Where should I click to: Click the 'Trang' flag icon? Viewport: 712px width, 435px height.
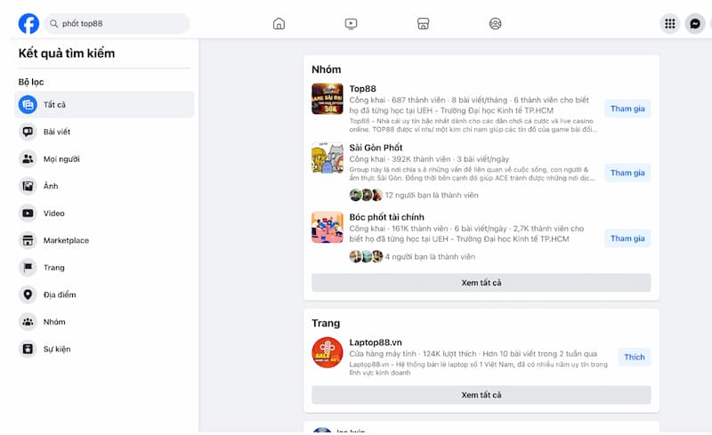(28, 268)
